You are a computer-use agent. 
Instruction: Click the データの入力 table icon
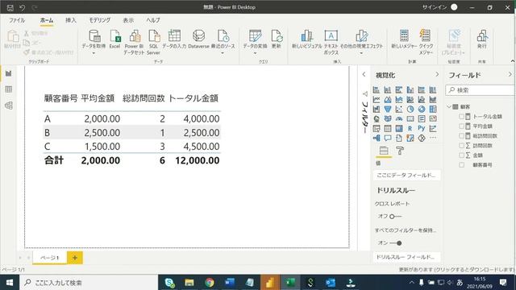[174, 35]
